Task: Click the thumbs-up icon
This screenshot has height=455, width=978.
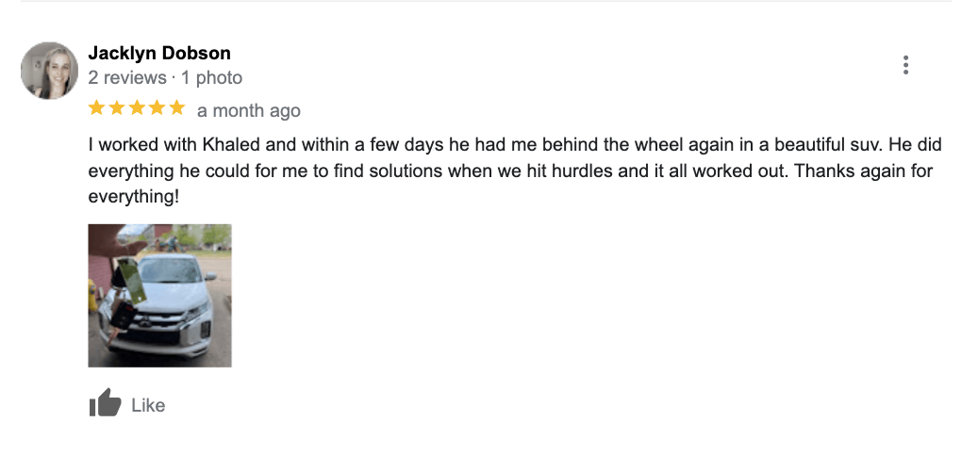Action: (105, 403)
